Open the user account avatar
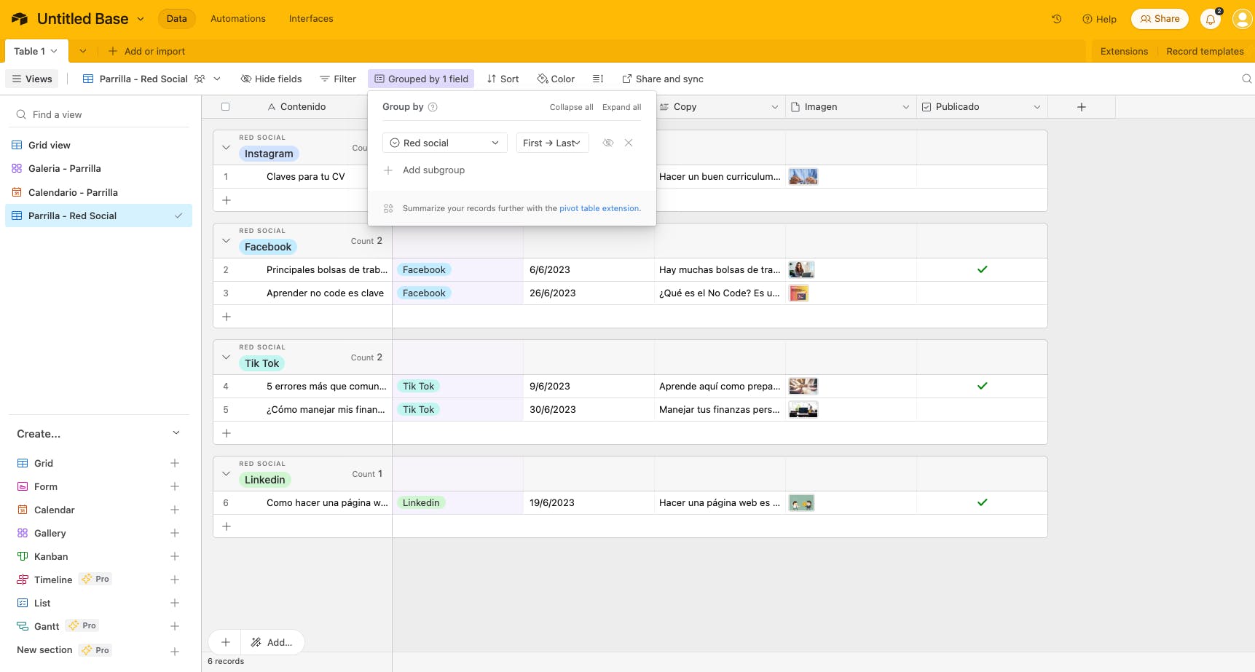Image resolution: width=1255 pixels, height=672 pixels. click(x=1242, y=19)
